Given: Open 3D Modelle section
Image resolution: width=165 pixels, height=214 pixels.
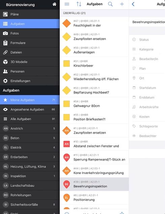Looking at the screenshot, I should pos(30,62).
